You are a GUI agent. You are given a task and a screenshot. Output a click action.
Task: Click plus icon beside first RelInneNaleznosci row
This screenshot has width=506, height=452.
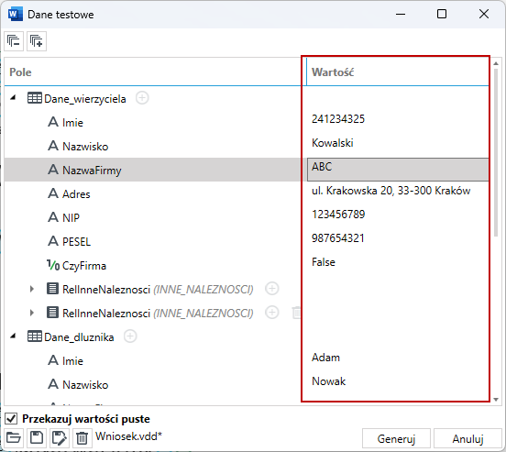coord(272,289)
